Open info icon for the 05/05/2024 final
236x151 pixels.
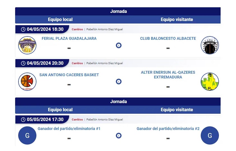tap(119, 136)
